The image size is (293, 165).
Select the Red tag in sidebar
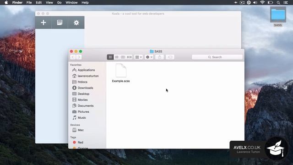[x=81, y=143]
